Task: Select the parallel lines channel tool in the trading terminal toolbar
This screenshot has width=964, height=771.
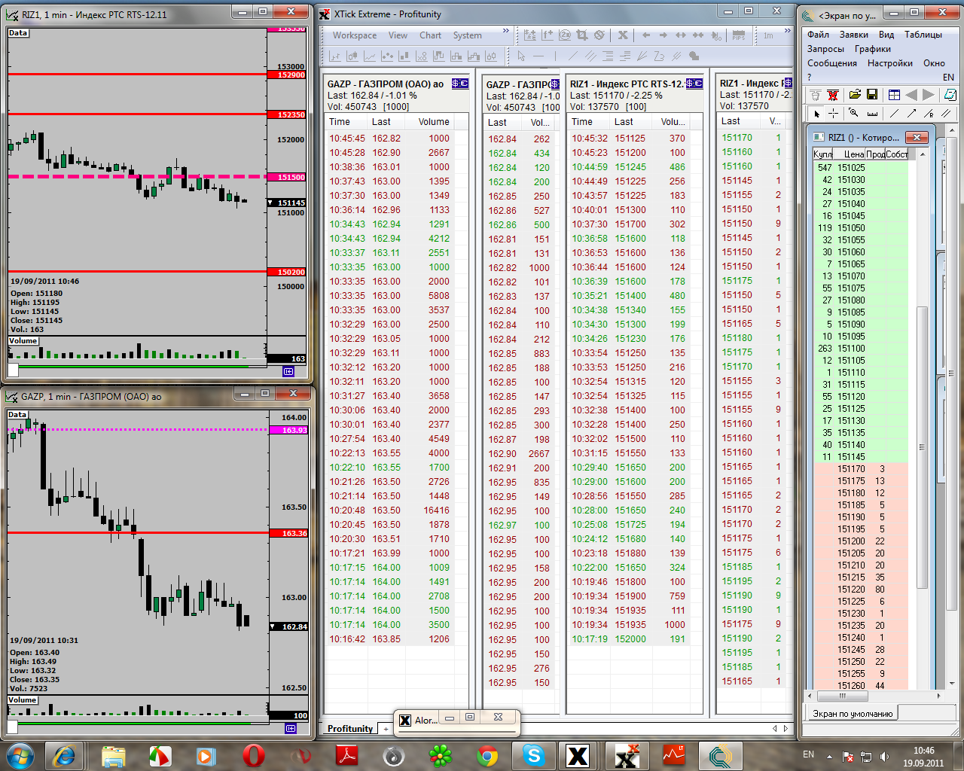Action: pyautogui.click(x=946, y=114)
